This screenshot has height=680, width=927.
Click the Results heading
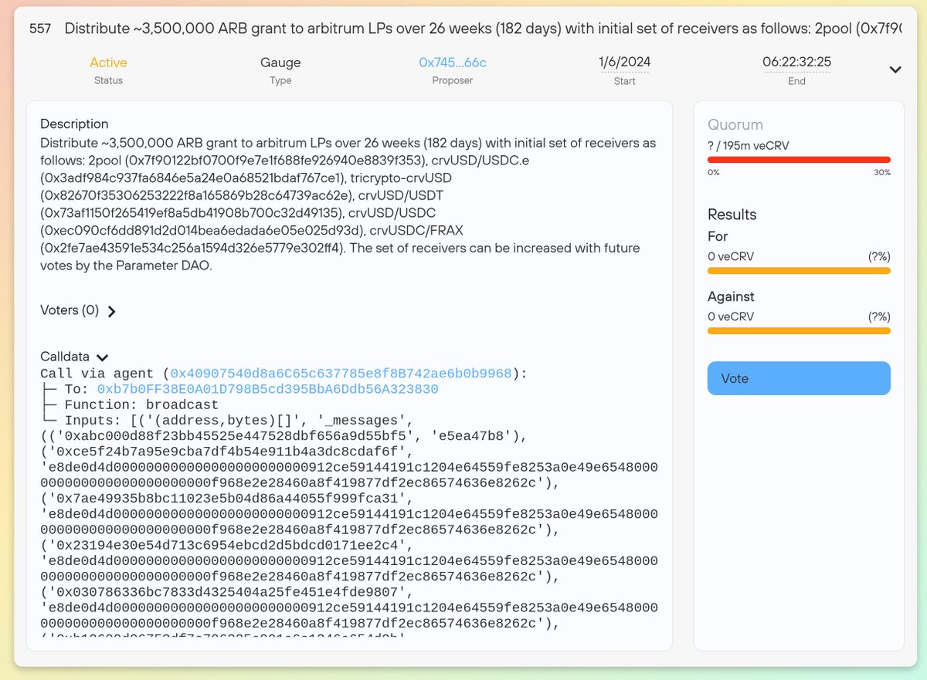pyautogui.click(x=732, y=215)
